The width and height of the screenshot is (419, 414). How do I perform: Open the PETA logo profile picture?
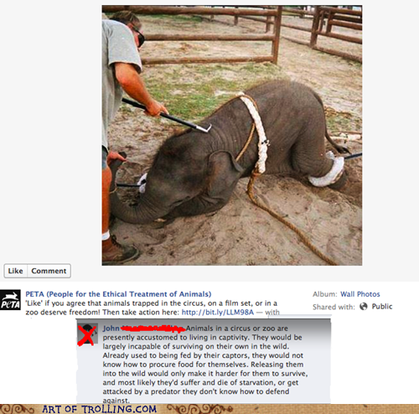(10, 300)
